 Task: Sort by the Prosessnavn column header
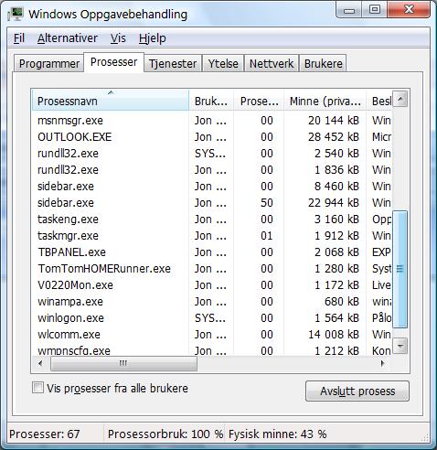(x=111, y=100)
